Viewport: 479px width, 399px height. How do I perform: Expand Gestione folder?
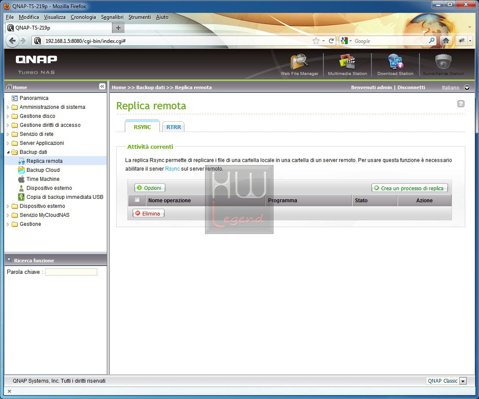tap(8, 224)
